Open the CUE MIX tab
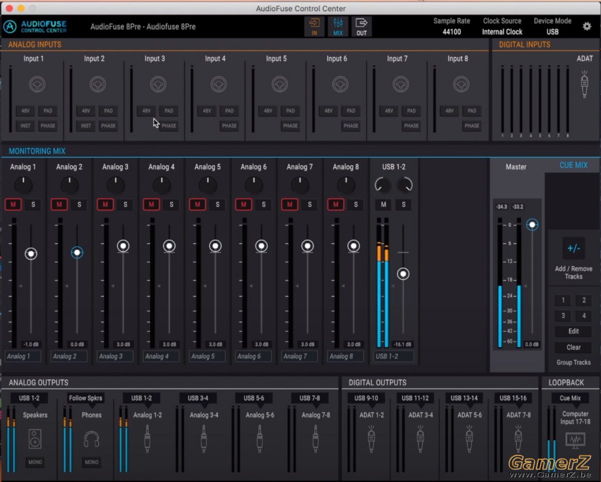This screenshot has width=601, height=482. (x=573, y=165)
